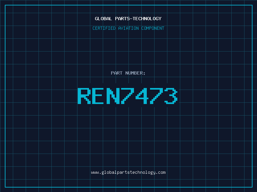Screen dimensions: 257x192
Task: Click the GLOBAL PARTS-TECHNOLOGY heading
Action: click(x=128, y=19)
